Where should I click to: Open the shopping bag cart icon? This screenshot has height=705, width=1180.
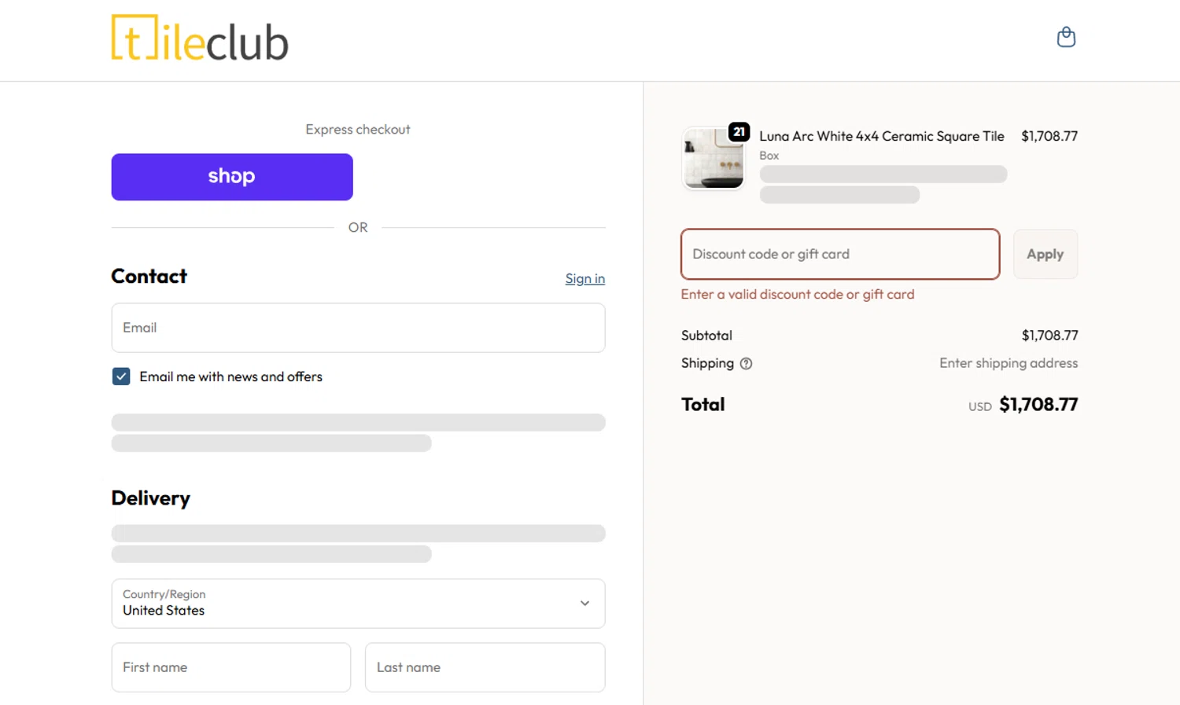pos(1066,37)
